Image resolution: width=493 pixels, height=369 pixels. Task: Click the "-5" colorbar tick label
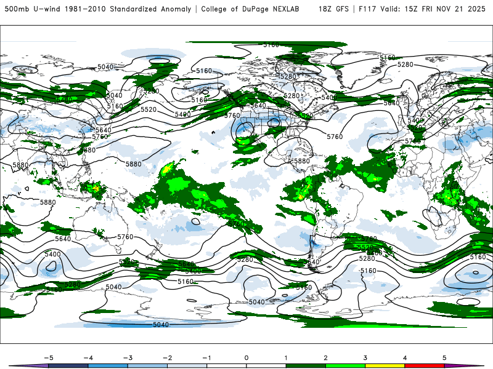point(49,358)
